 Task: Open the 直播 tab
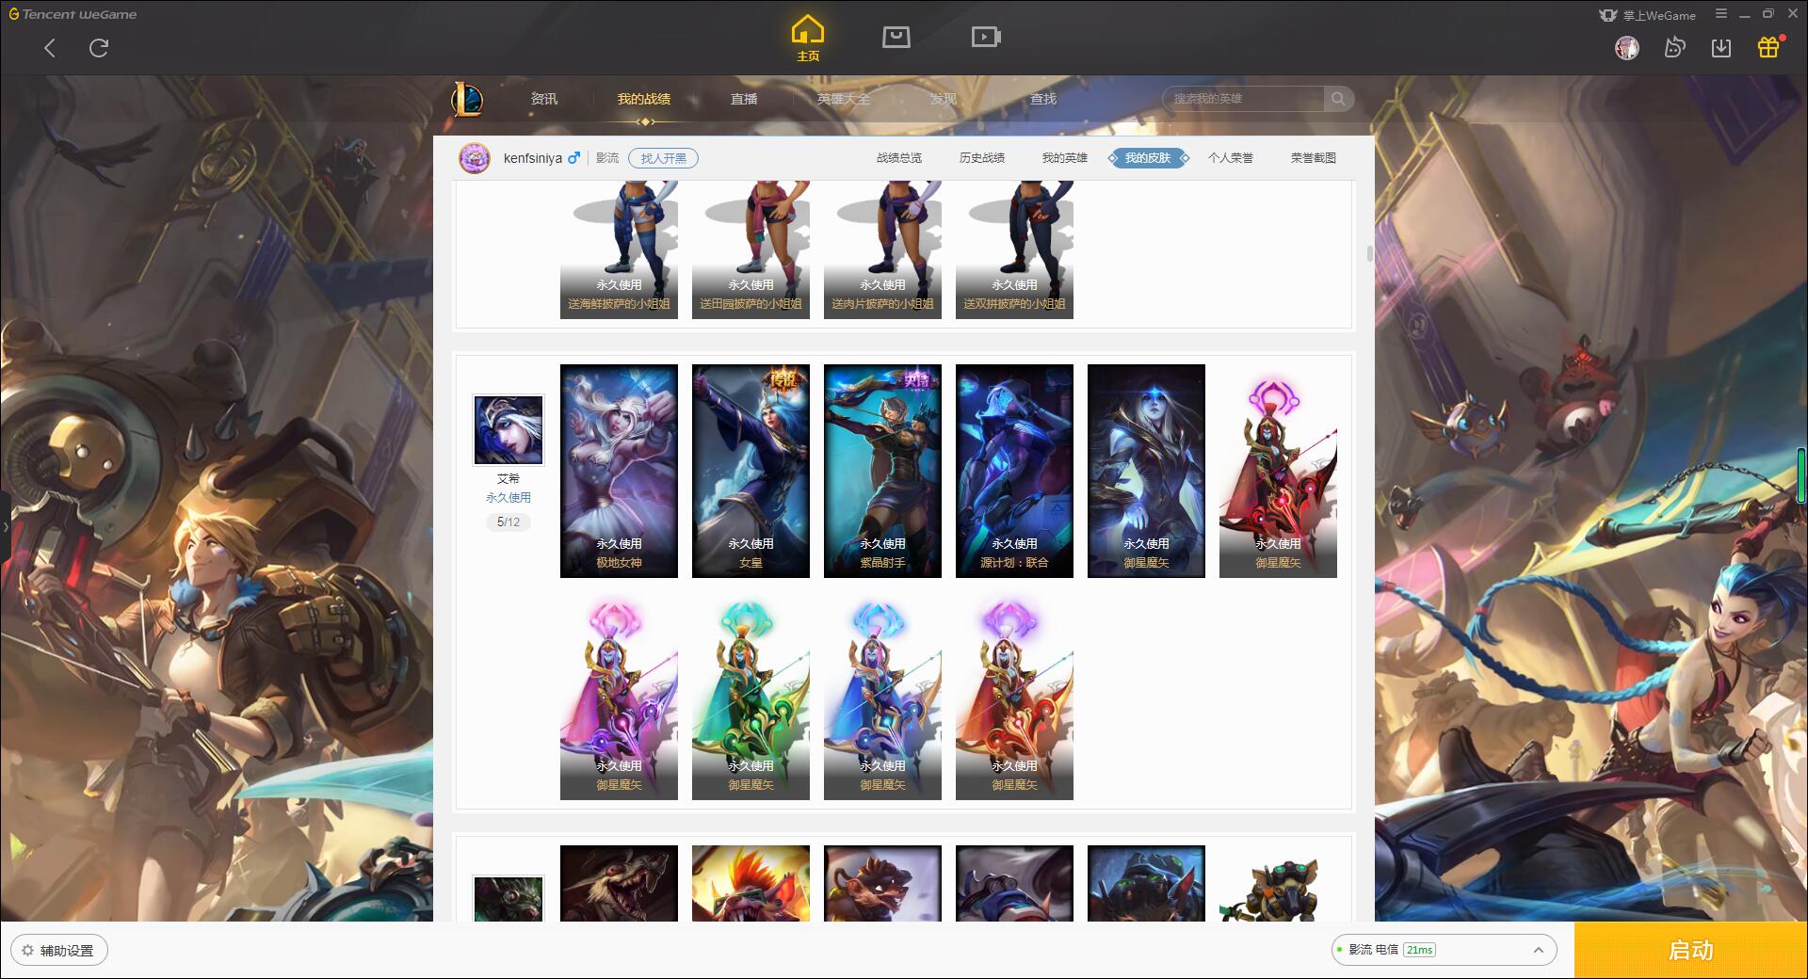coord(744,99)
